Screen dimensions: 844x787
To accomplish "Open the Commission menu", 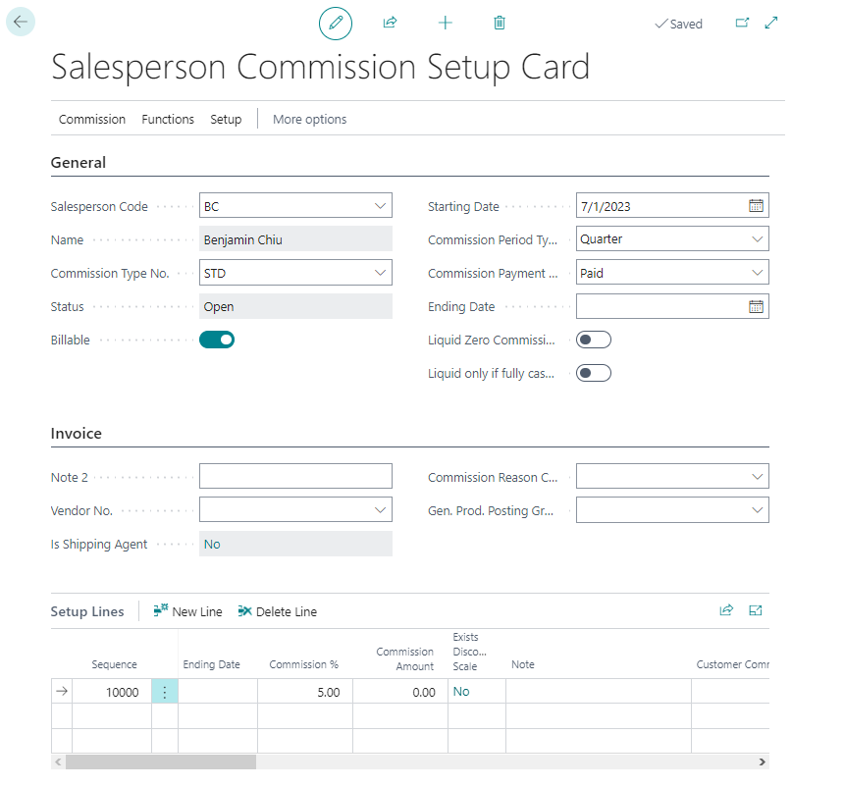I will click(x=92, y=119).
